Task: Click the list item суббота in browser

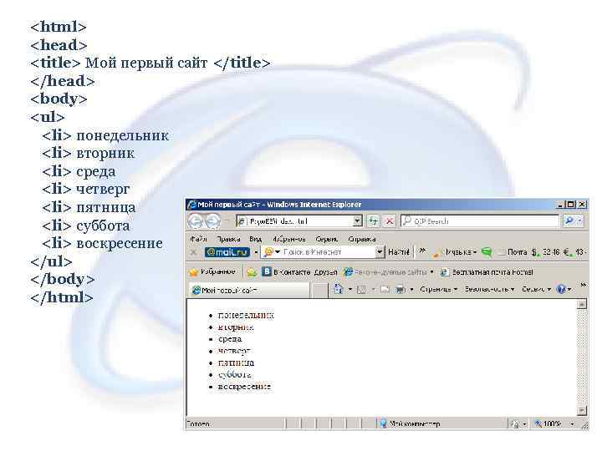Action: (x=235, y=374)
